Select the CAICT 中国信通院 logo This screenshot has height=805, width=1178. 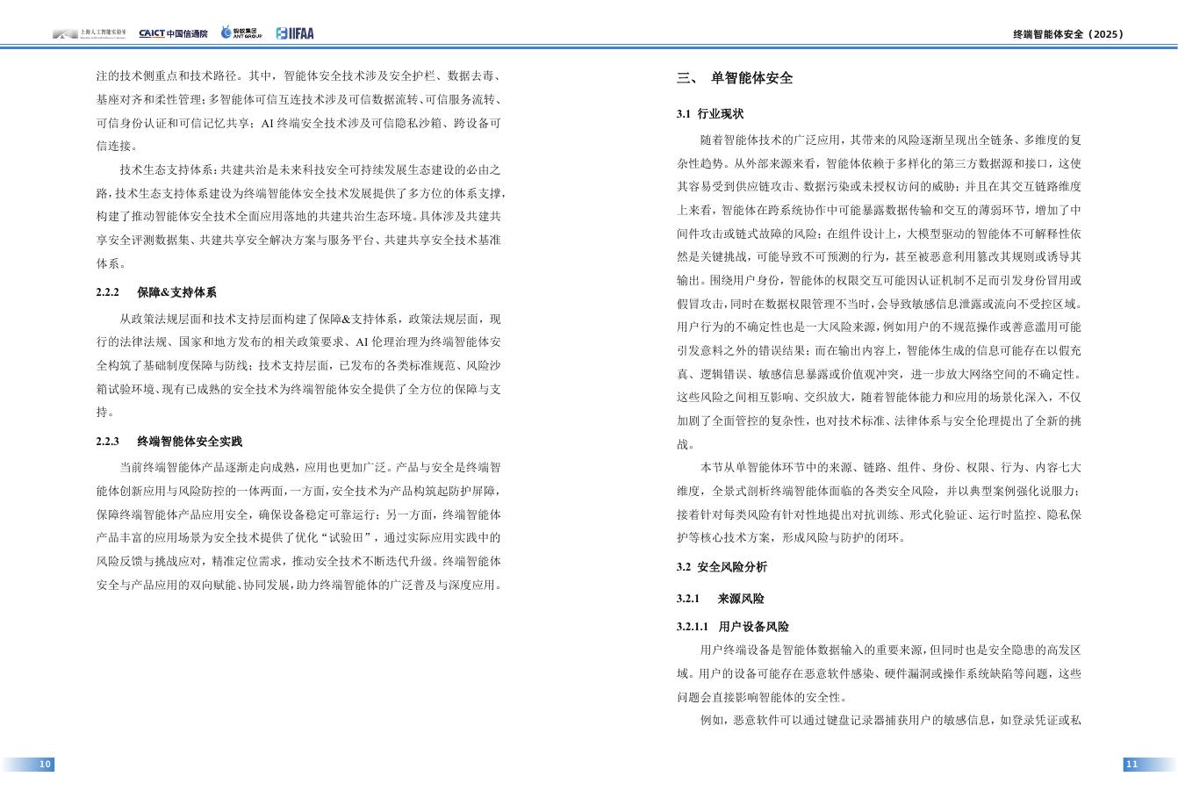(173, 32)
